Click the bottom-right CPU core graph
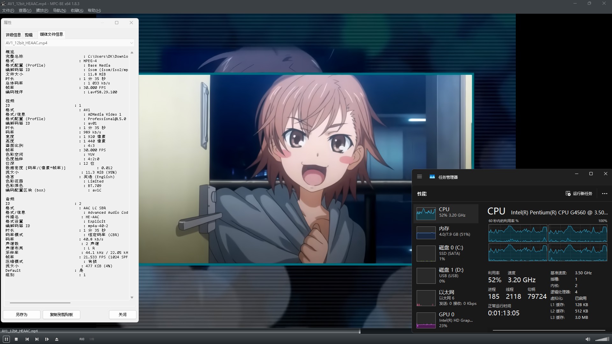This screenshot has height=344, width=612. [578, 252]
